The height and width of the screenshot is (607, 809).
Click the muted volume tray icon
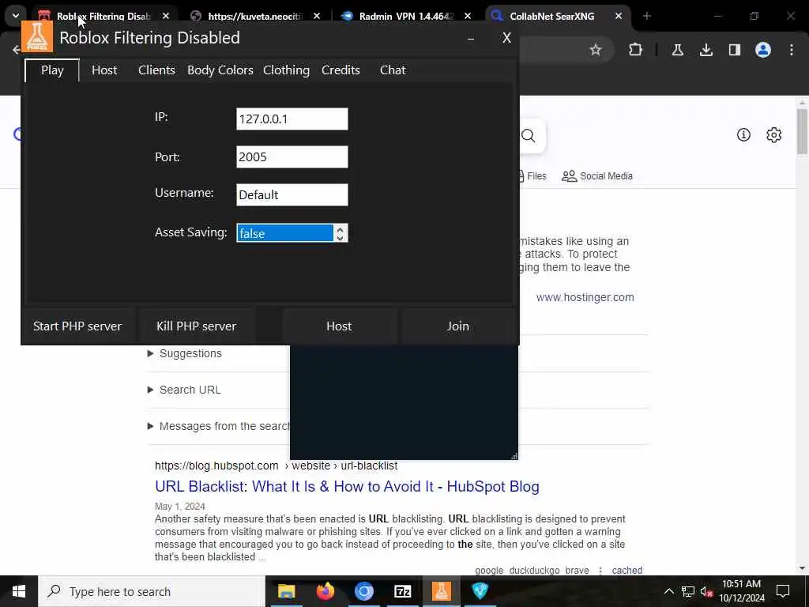pyautogui.click(x=707, y=591)
